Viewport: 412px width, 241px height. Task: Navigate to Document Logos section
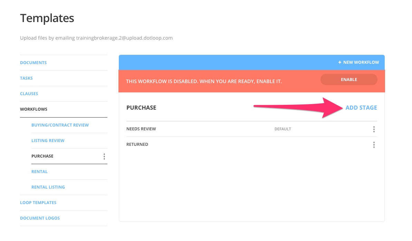point(40,218)
